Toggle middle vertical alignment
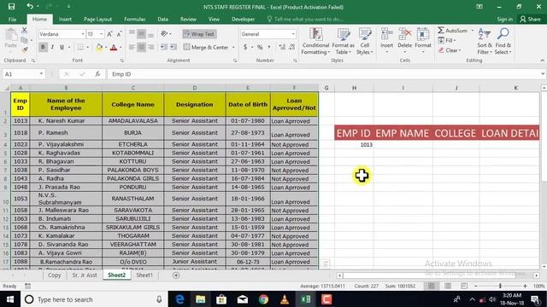Screen dimensions: 547x307 [x=141, y=34]
